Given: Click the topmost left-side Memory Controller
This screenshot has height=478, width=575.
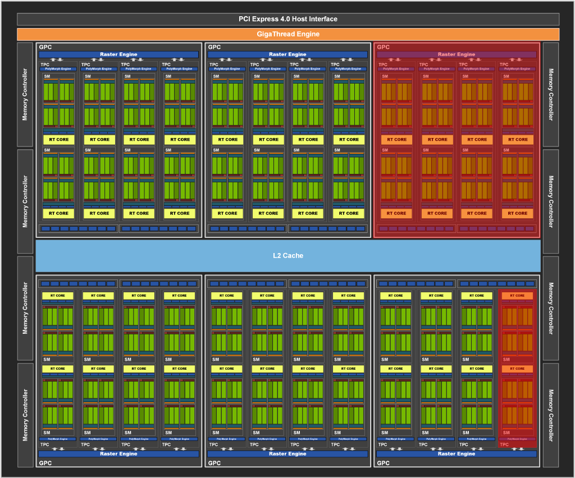Looking at the screenshot, I should (25, 94).
